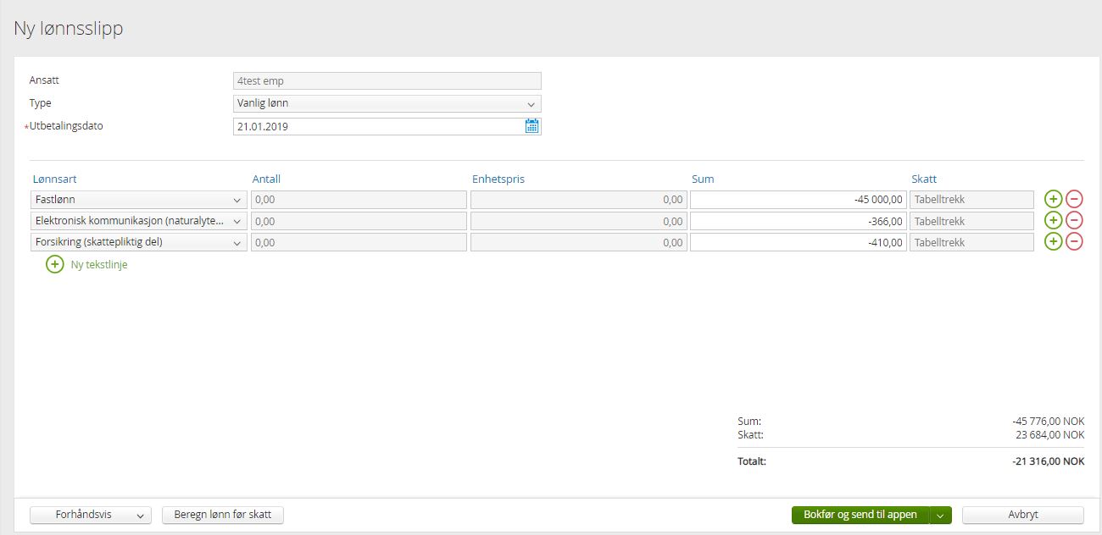Click the Enhetspris field in Forsikring row
The height and width of the screenshot is (535, 1102).
(x=578, y=242)
